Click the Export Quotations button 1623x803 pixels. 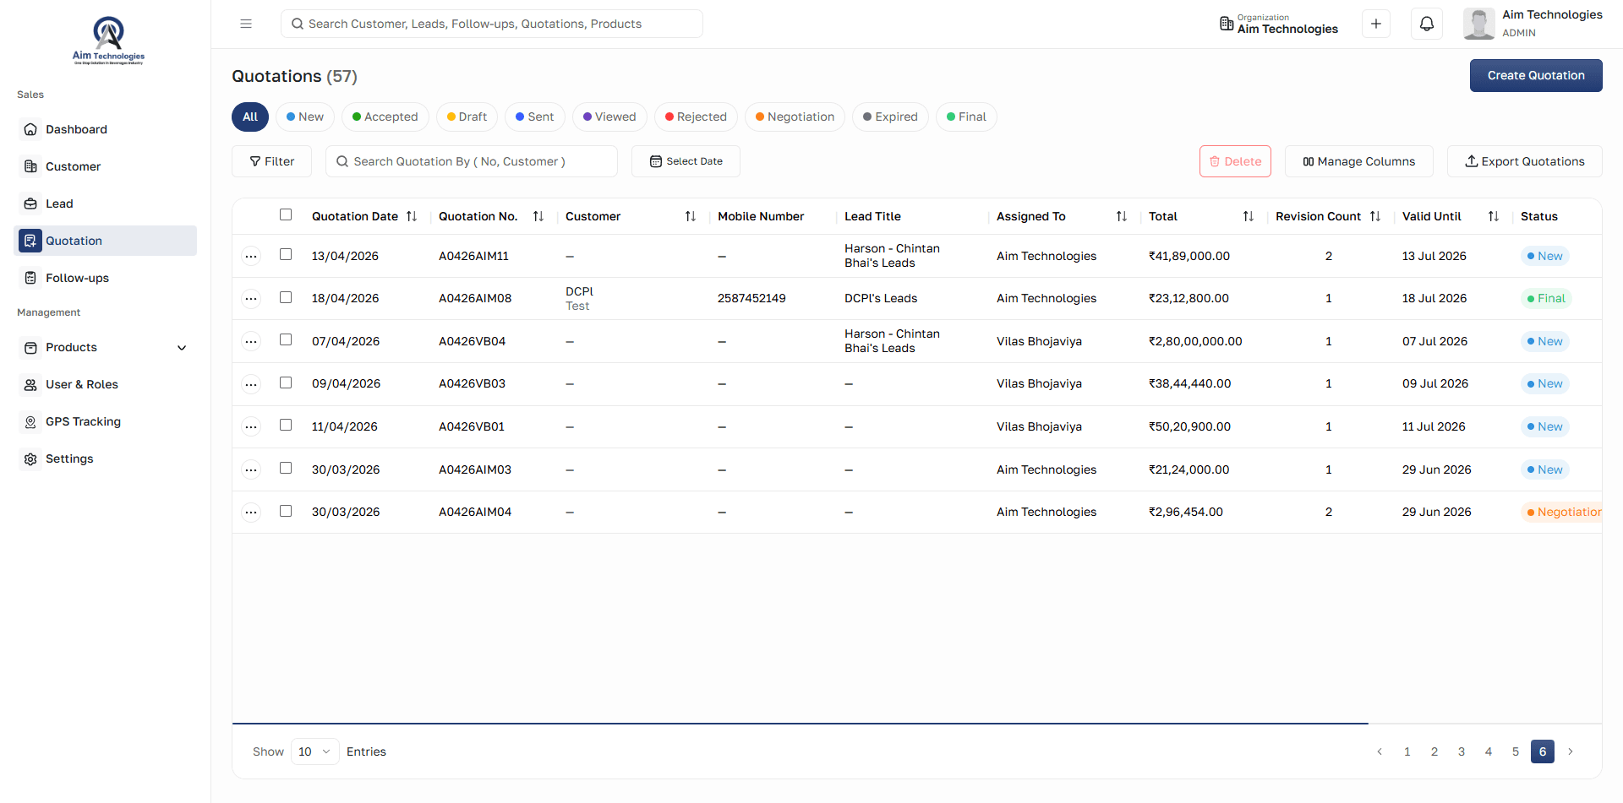pos(1524,161)
